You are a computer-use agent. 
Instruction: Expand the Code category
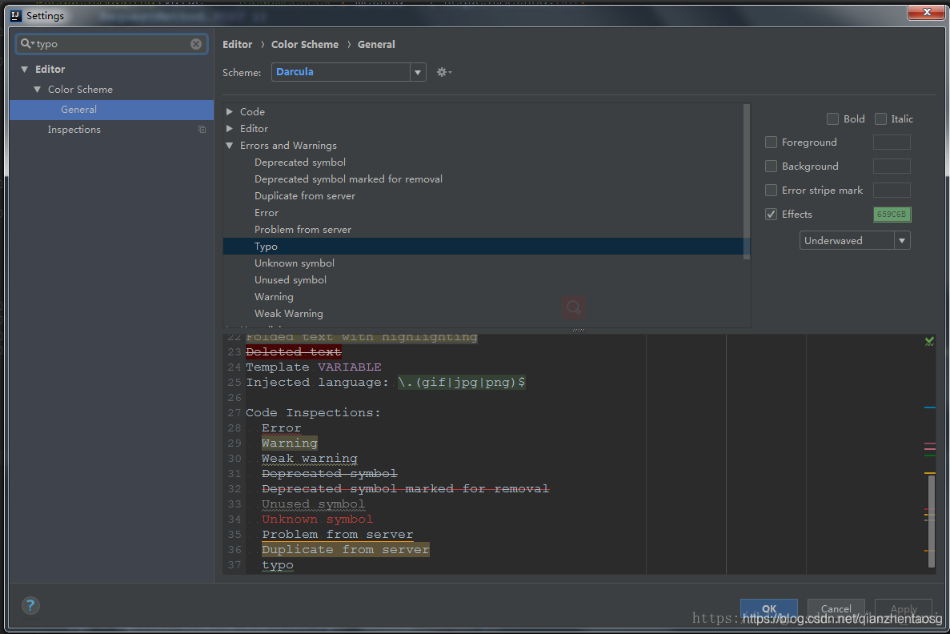pos(230,111)
